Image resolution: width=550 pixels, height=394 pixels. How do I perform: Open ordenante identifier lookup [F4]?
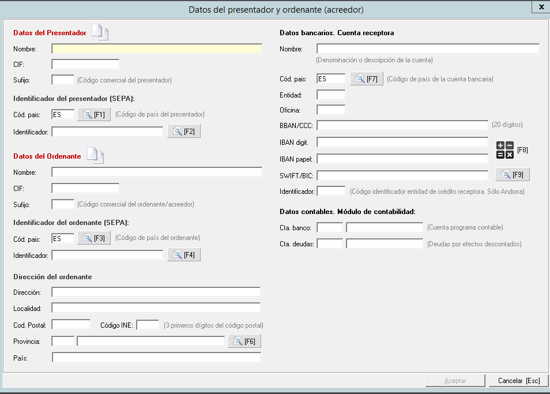tap(184, 254)
